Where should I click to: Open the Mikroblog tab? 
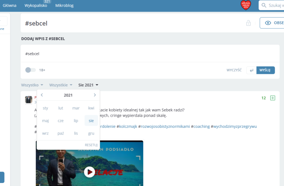(x=64, y=6)
